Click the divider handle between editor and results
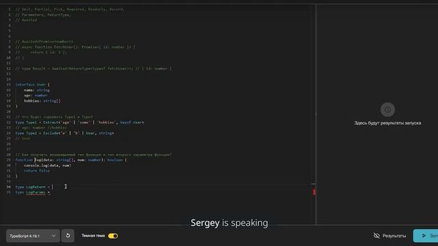This screenshot has height=246, width=438. [x=316, y=114]
